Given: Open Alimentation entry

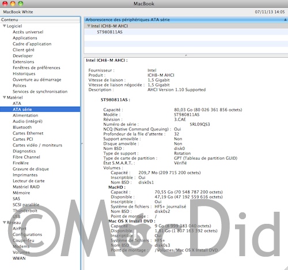Looking at the screenshot, I should [25, 115].
